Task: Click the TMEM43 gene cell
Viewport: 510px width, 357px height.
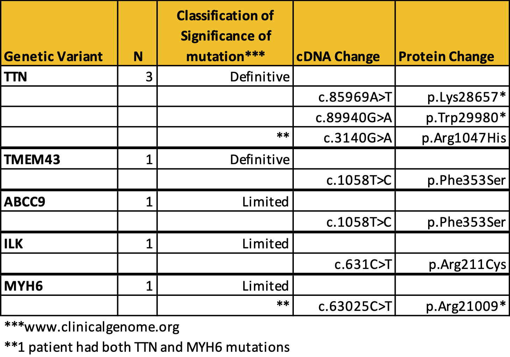Action: [32, 160]
